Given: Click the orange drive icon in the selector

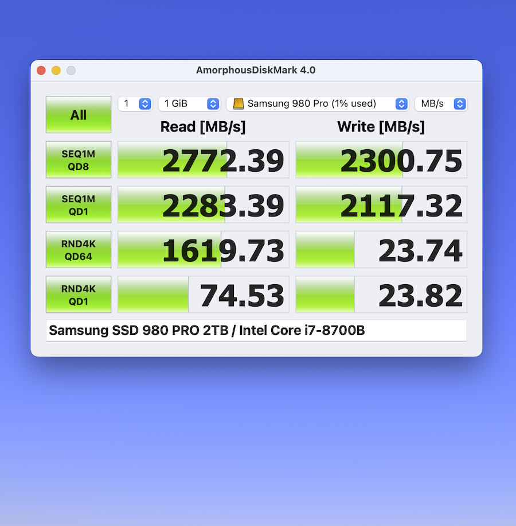Looking at the screenshot, I should pos(240,103).
